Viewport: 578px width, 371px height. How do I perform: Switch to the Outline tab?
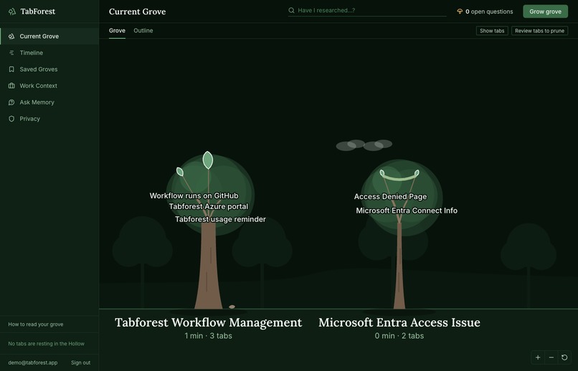click(x=143, y=31)
